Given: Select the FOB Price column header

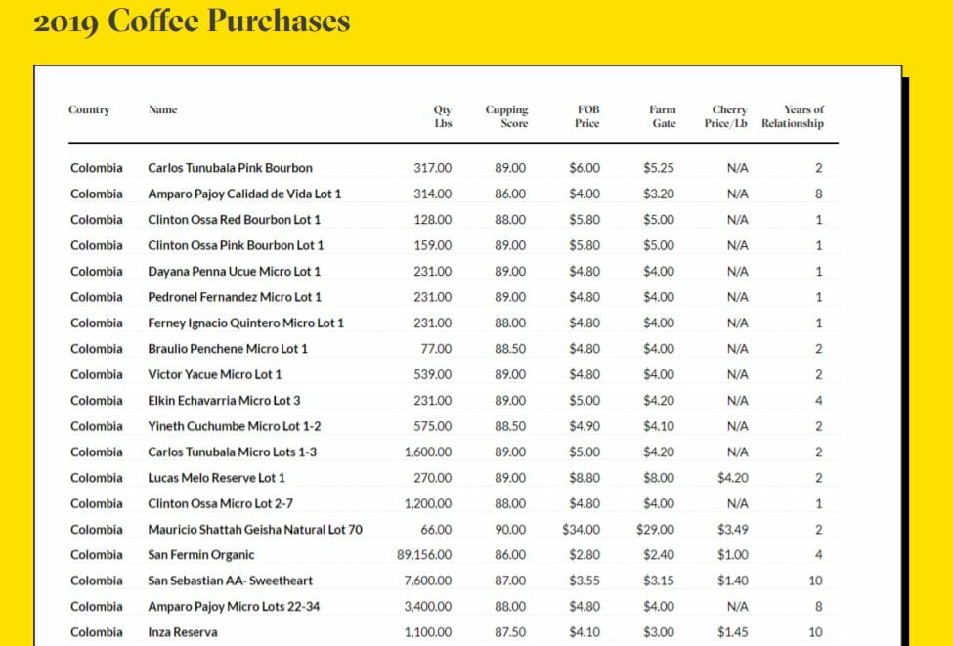Looking at the screenshot, I should 587,117.
